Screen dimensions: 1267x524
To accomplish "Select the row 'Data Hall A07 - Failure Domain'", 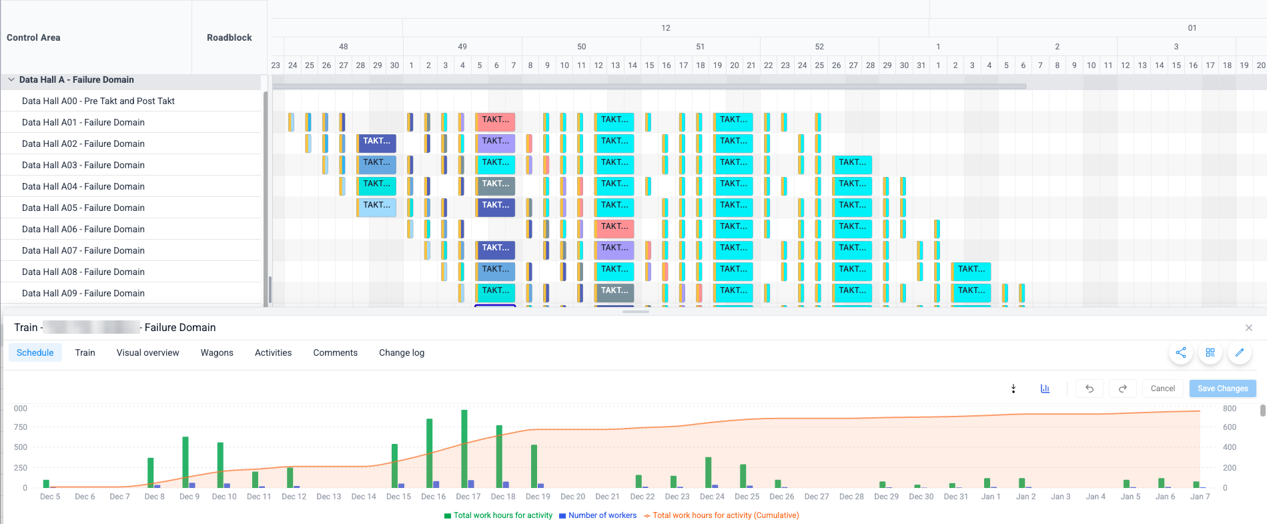I will (x=131, y=250).
